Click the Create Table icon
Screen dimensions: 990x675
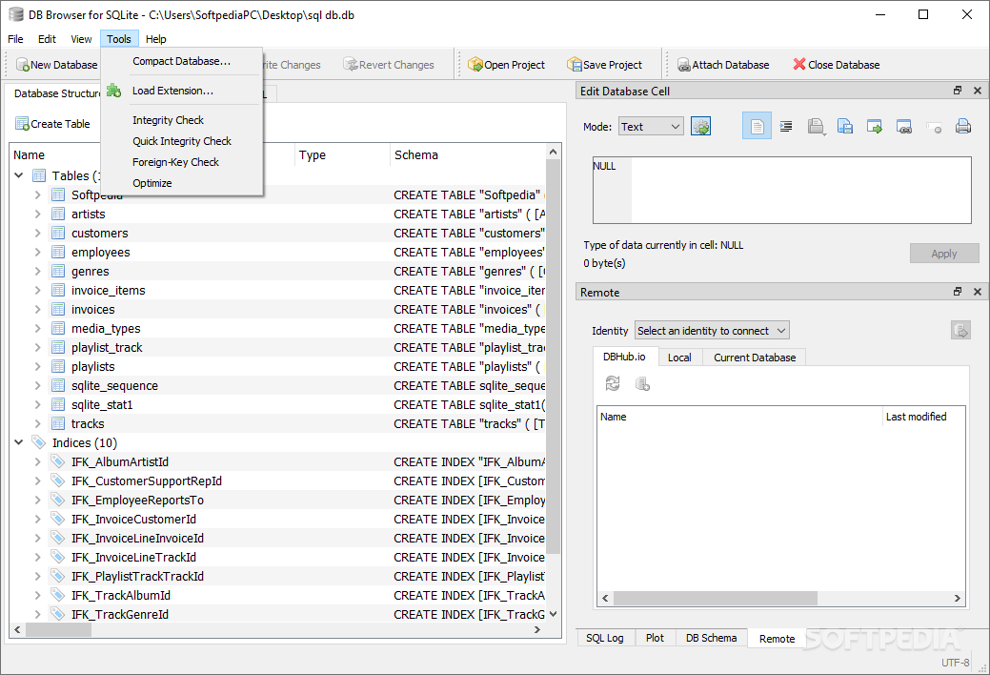(x=22, y=124)
